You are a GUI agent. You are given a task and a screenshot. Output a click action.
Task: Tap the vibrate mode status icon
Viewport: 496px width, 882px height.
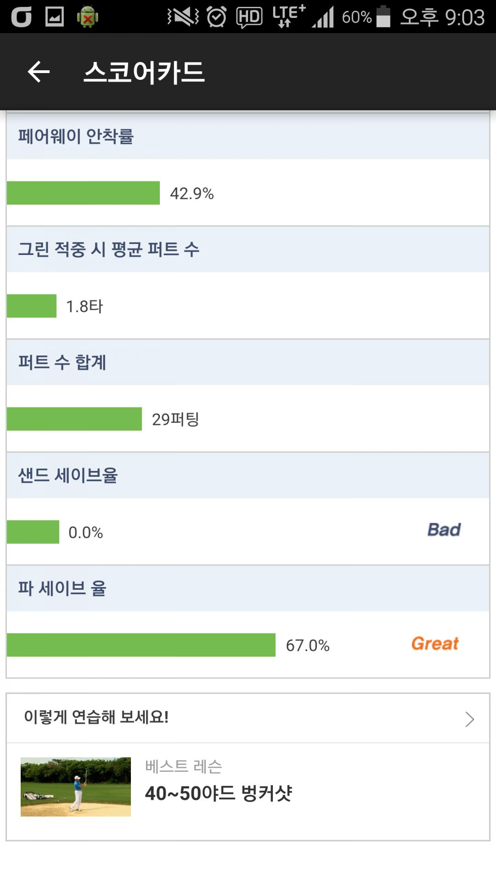183,17
